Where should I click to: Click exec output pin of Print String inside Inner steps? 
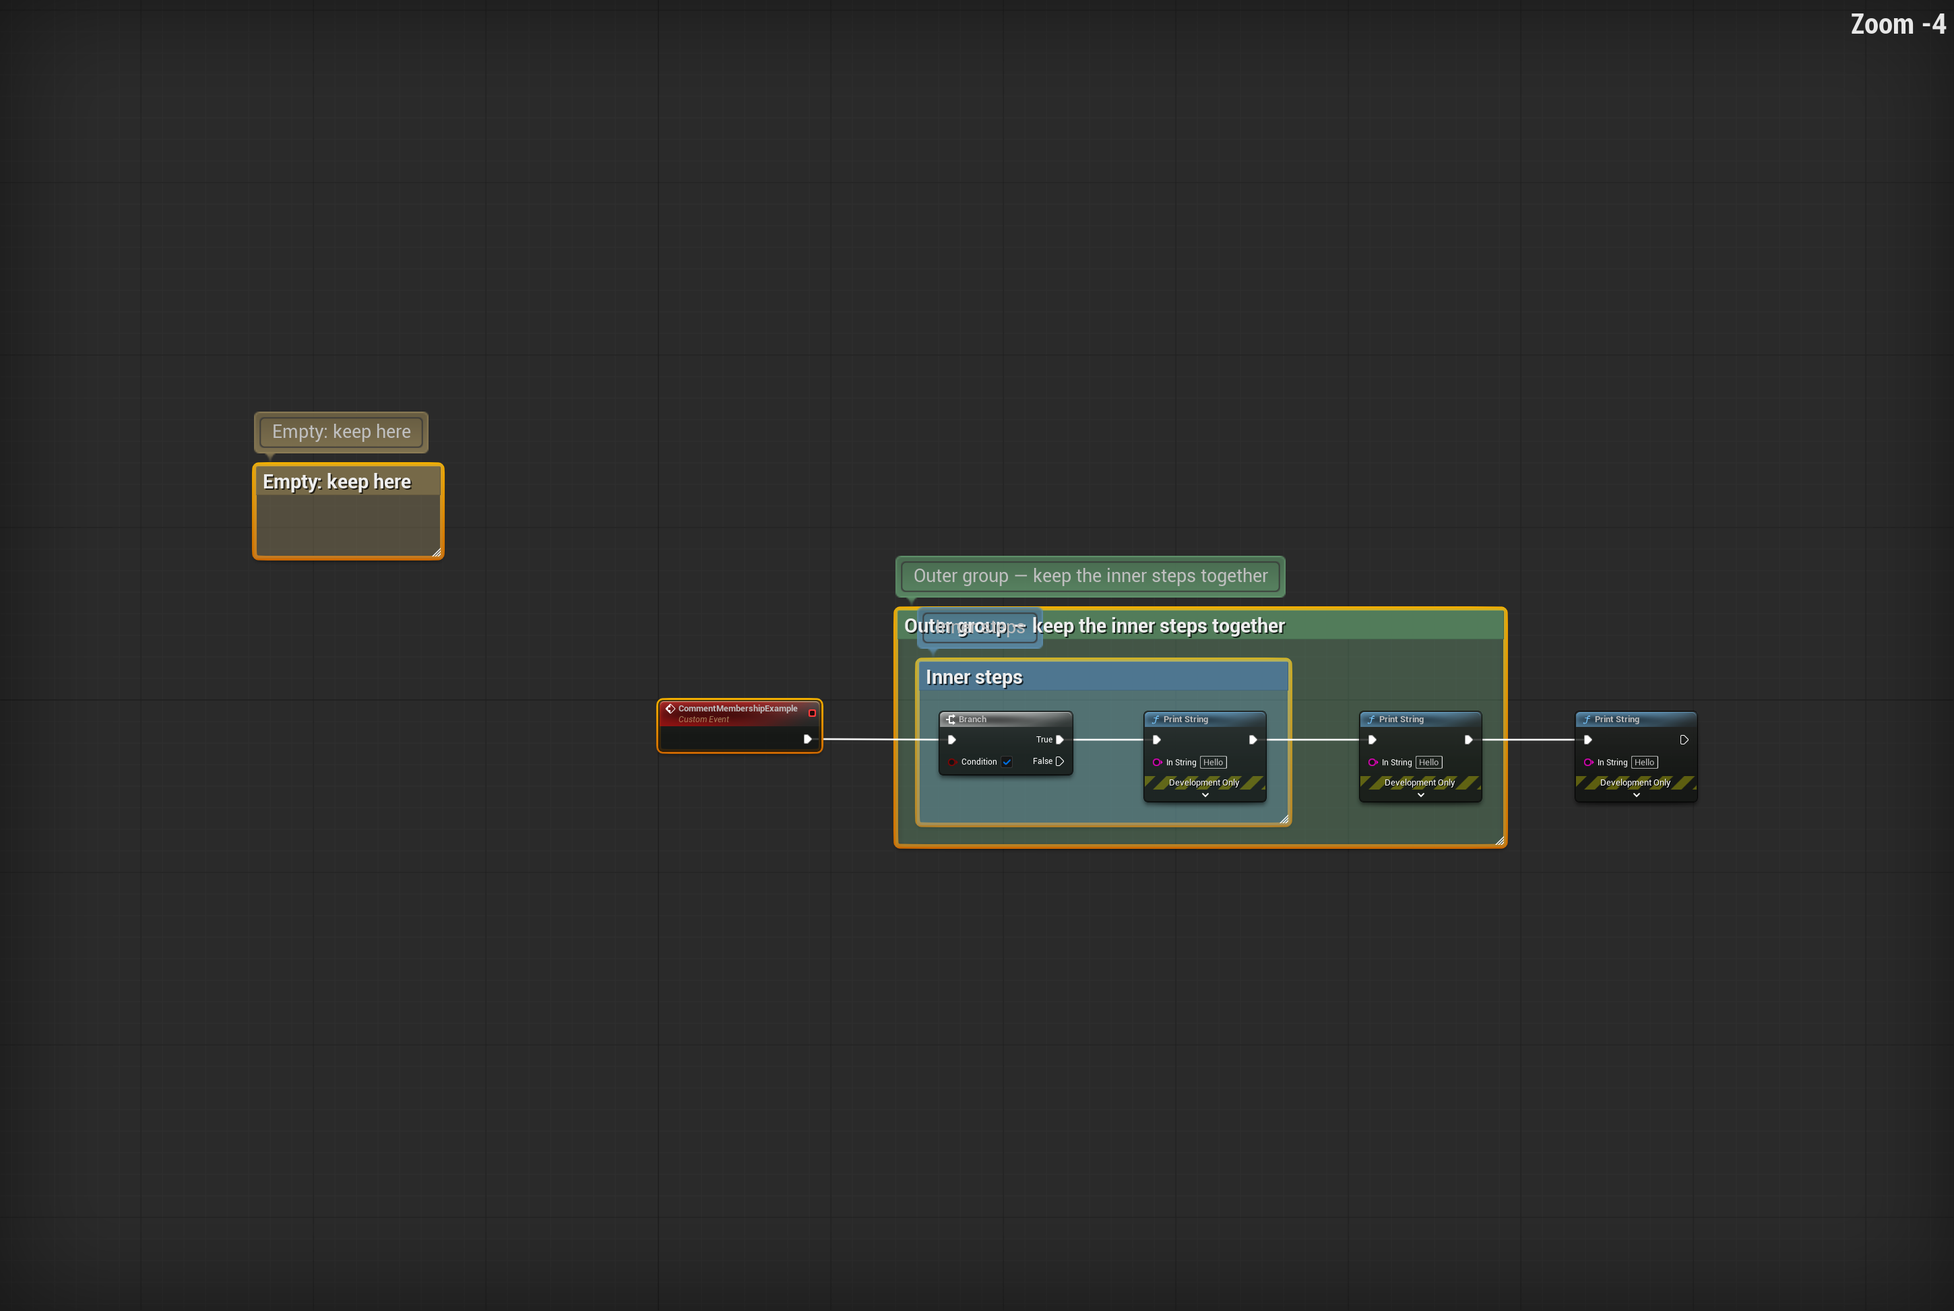coord(1253,740)
